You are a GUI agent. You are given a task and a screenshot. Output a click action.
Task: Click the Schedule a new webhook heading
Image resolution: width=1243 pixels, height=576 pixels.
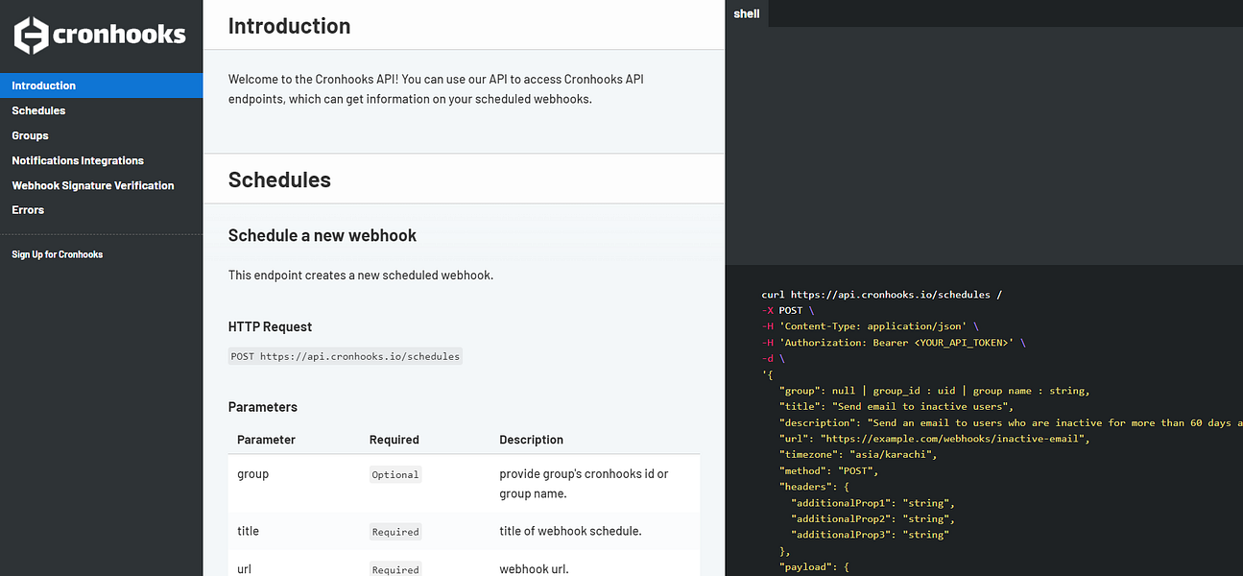tap(323, 235)
